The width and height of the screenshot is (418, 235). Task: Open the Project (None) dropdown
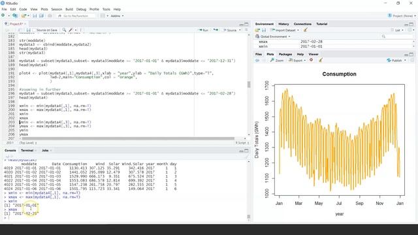coord(402,16)
